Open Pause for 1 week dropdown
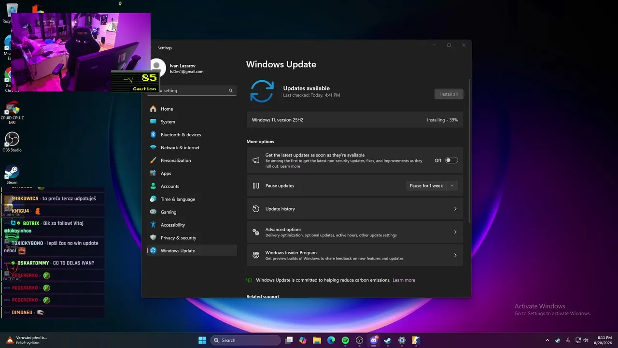The image size is (618, 348). 432,186
